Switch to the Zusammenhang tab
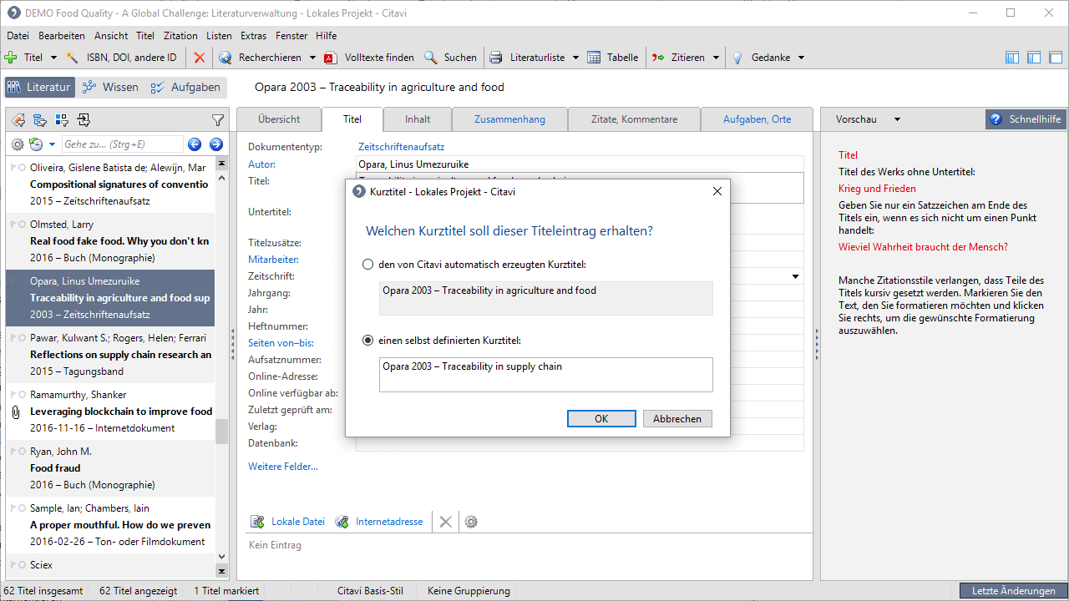1069x601 pixels. click(509, 119)
